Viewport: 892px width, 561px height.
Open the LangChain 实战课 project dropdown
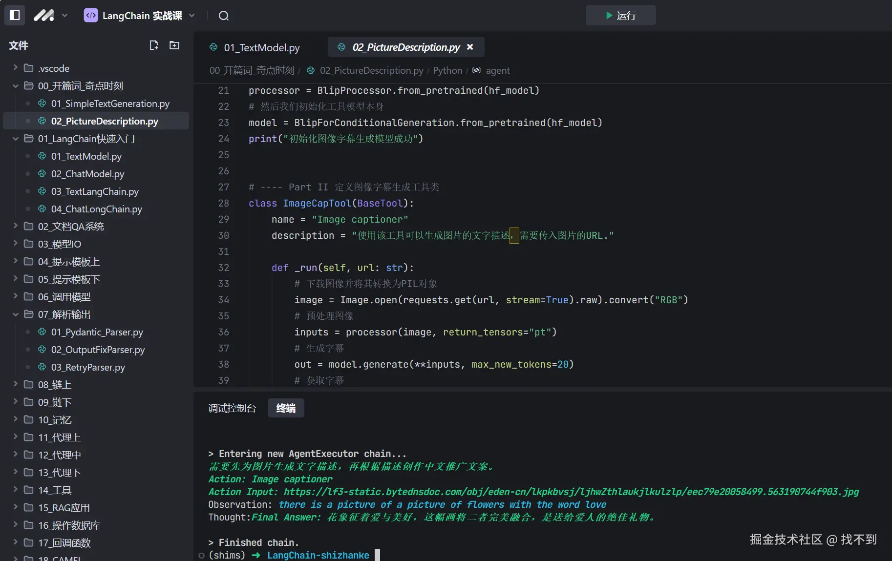(x=192, y=16)
